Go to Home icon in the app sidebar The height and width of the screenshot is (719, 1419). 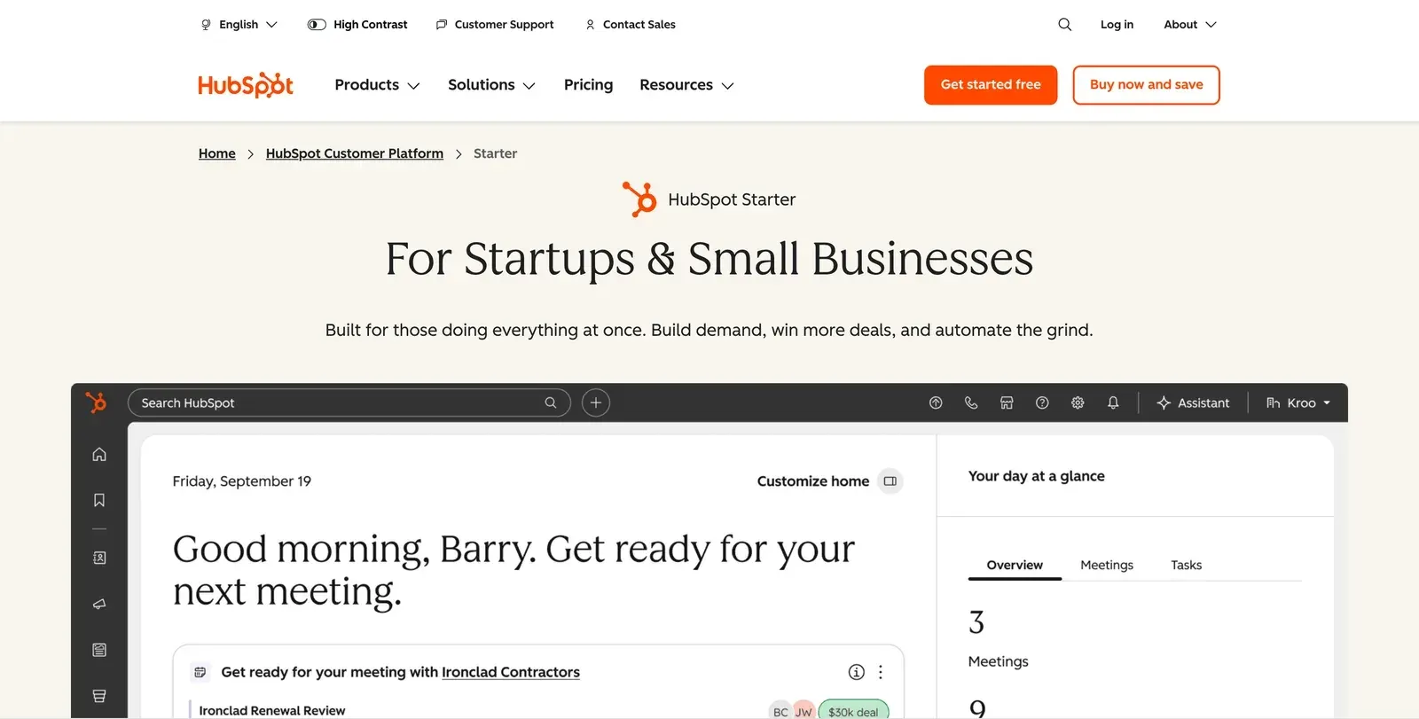coord(99,454)
